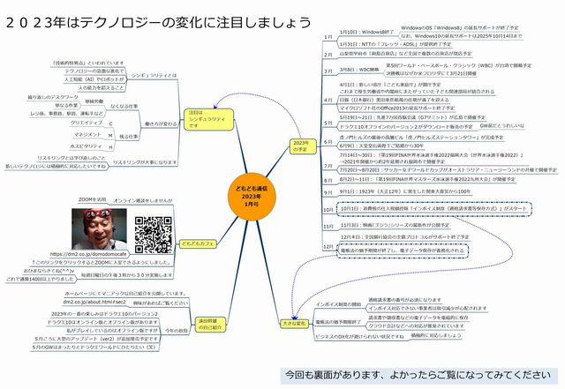Click the dashed-box '電子データ保存が義務化される' node
Image resolution: width=565 pixels, height=389 pixels.
point(403,251)
